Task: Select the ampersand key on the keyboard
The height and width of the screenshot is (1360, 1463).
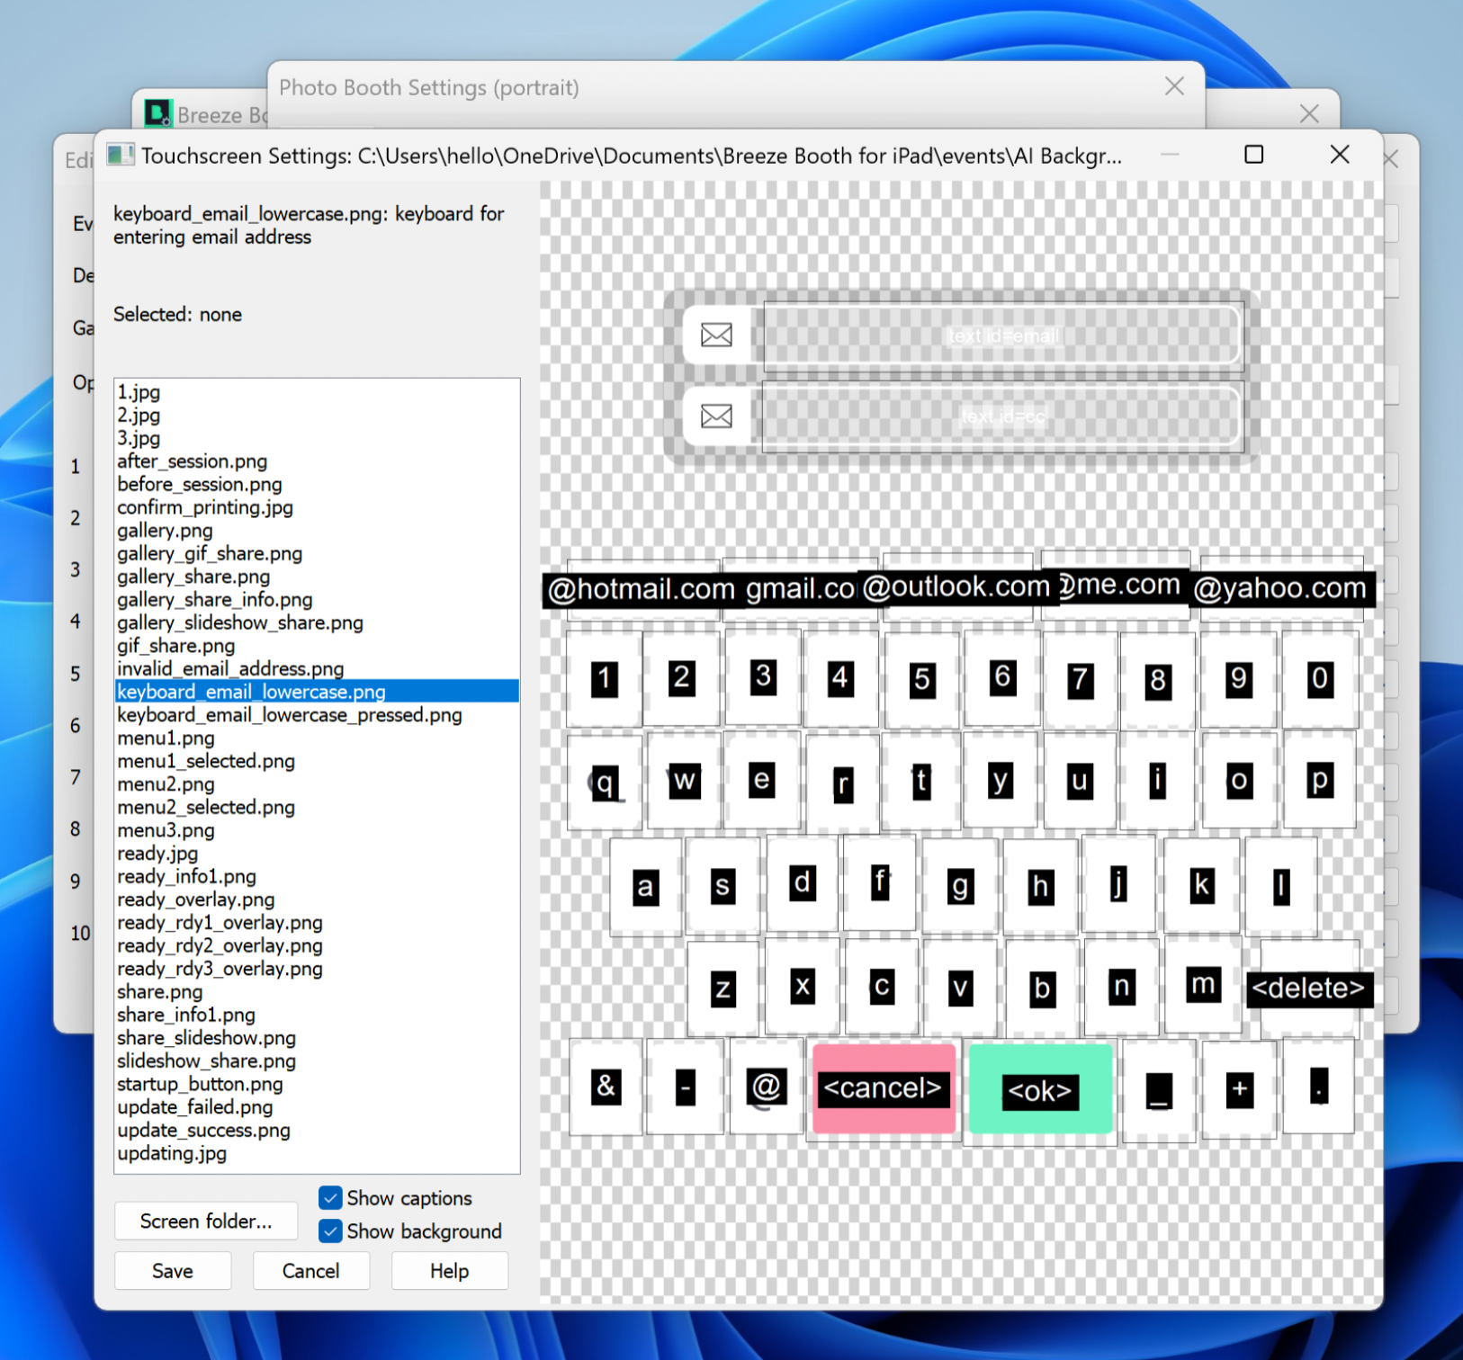Action: (x=606, y=1087)
